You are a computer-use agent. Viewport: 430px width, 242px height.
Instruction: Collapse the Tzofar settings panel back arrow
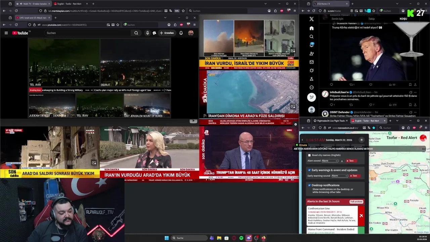click(x=302, y=140)
